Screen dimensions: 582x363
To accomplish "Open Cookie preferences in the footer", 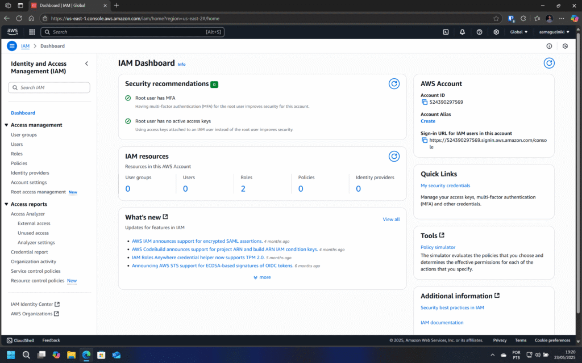I will [x=552, y=340].
